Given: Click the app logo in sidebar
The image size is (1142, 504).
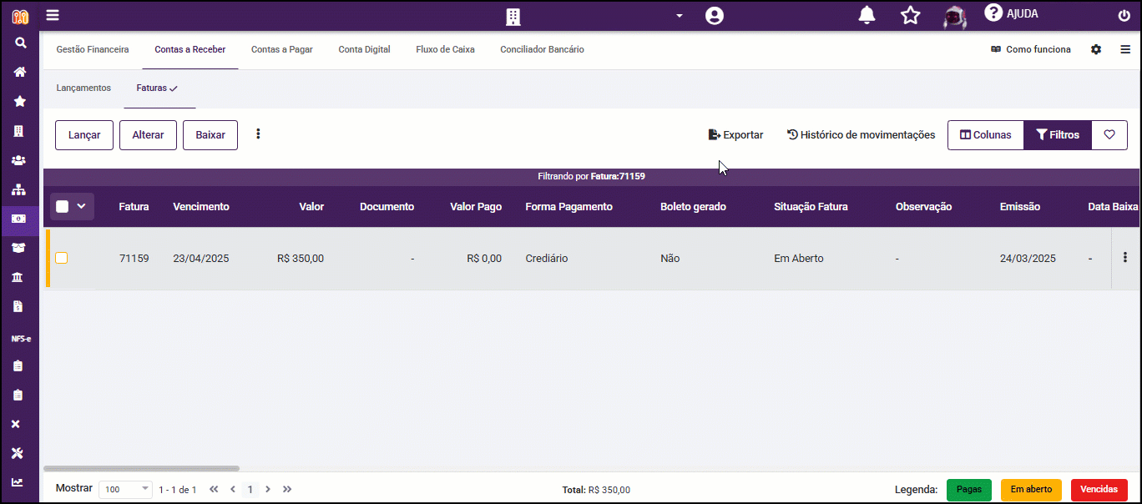Looking at the screenshot, I should point(20,16).
